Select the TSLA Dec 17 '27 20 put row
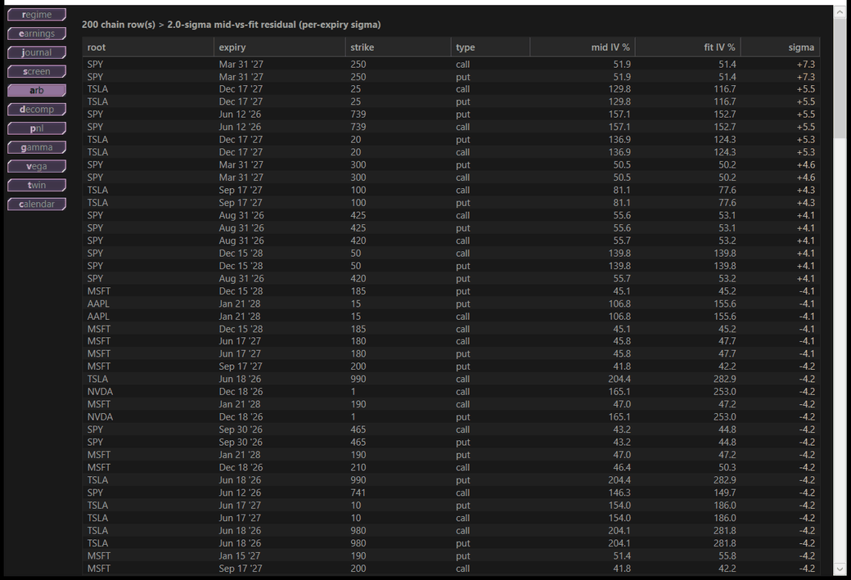 451,139
